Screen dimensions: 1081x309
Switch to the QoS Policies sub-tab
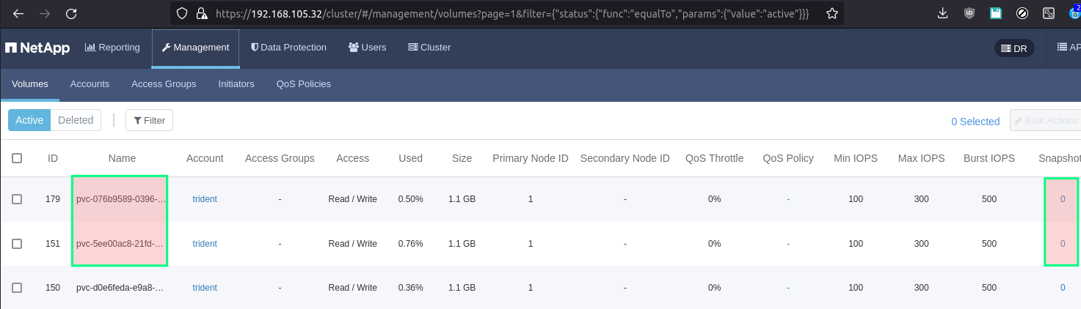coord(304,84)
